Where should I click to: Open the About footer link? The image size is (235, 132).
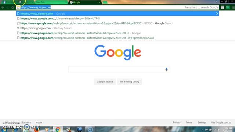click(x=39, y=122)
